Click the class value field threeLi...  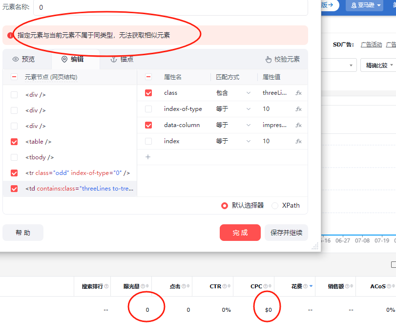click(274, 93)
